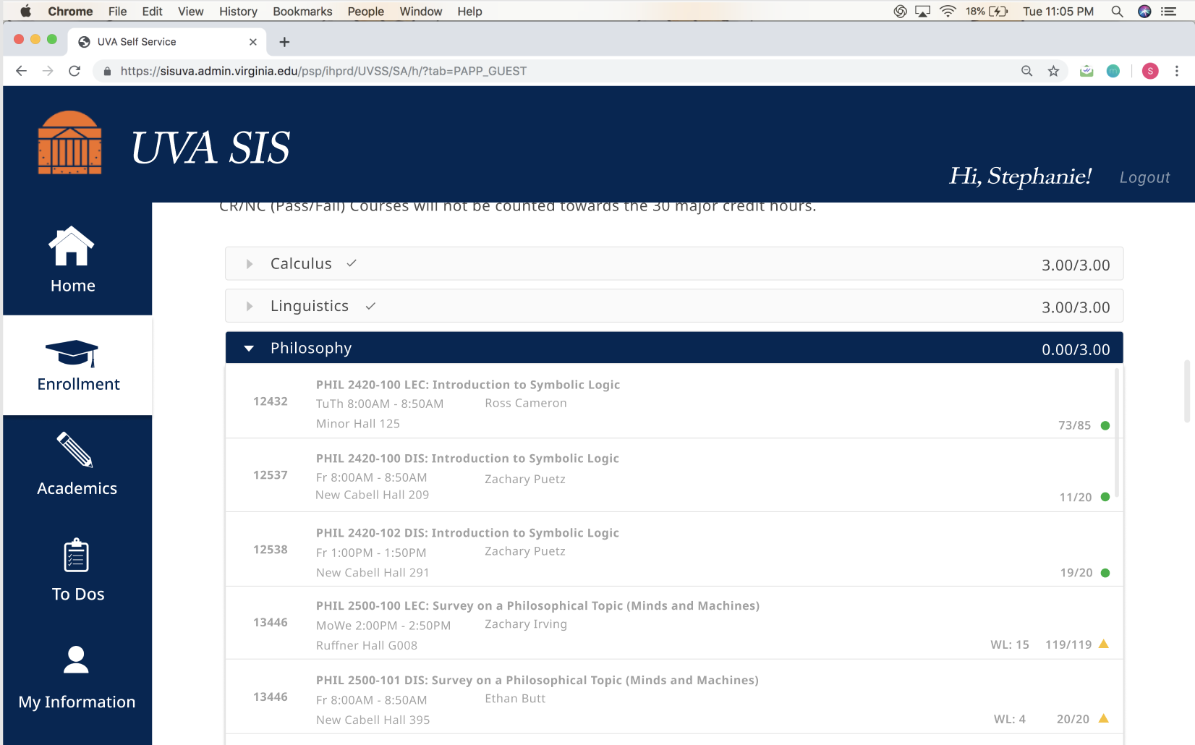
Task: Reload the current page
Action: click(75, 71)
